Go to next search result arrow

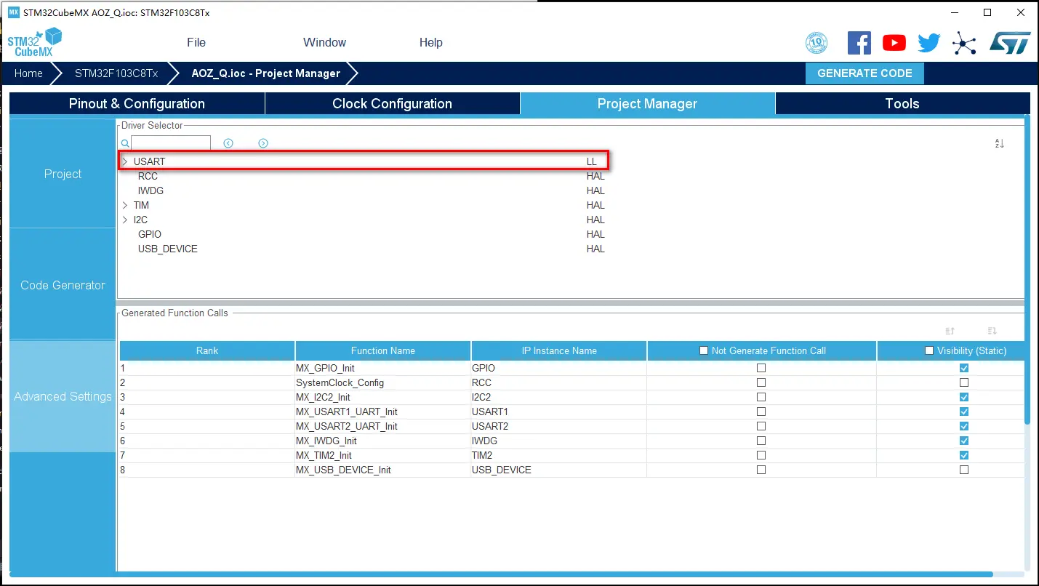263,143
